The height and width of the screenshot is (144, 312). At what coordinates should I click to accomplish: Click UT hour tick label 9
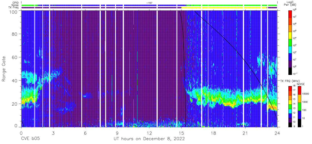pyautogui.click(x=117, y=133)
